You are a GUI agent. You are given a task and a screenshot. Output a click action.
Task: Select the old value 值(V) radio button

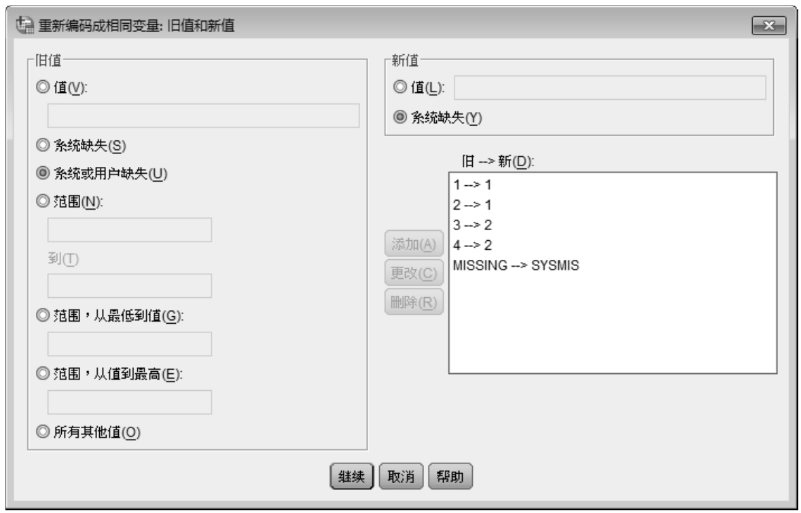[43, 88]
